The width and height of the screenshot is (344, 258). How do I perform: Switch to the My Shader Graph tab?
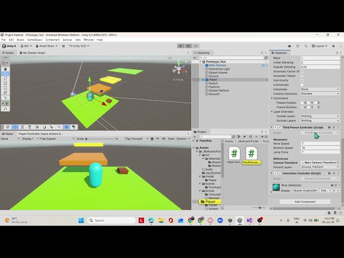click(x=32, y=53)
